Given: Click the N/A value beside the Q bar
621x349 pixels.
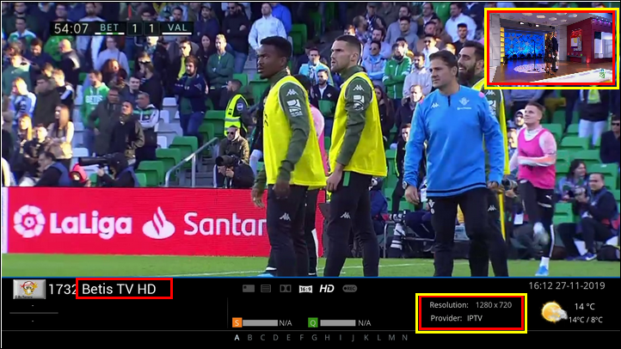Looking at the screenshot, I should pos(365,323).
